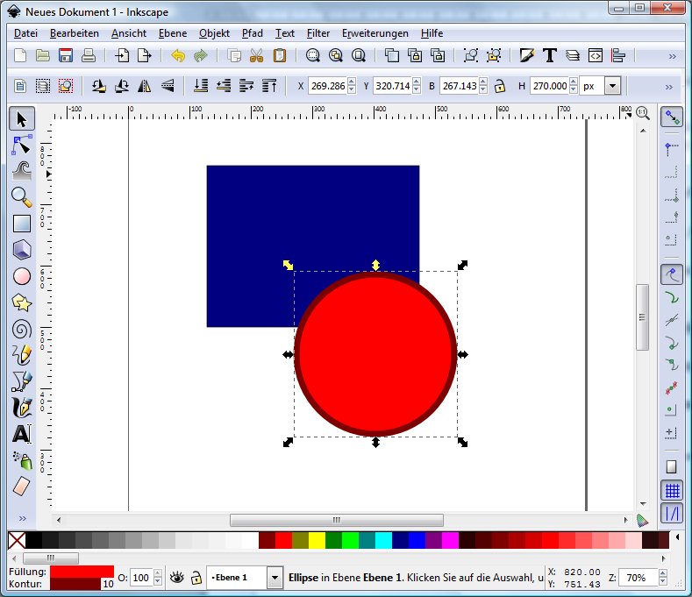The height and width of the screenshot is (597, 692).
Task: Select the Zoom magnifier tool
Action: pyautogui.click(x=22, y=197)
